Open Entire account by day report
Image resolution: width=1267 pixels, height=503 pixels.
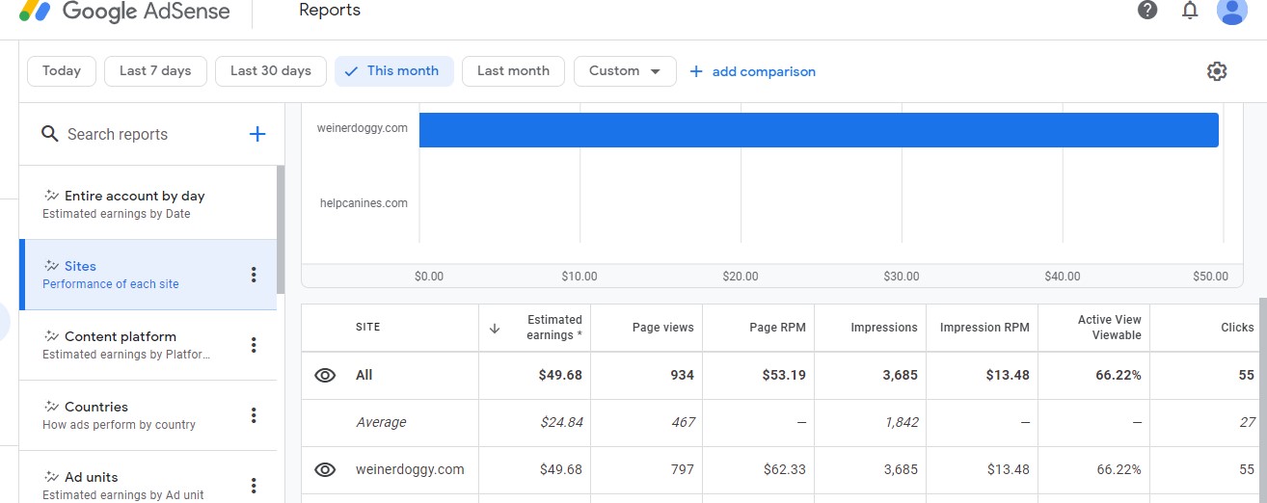pyautogui.click(x=148, y=204)
